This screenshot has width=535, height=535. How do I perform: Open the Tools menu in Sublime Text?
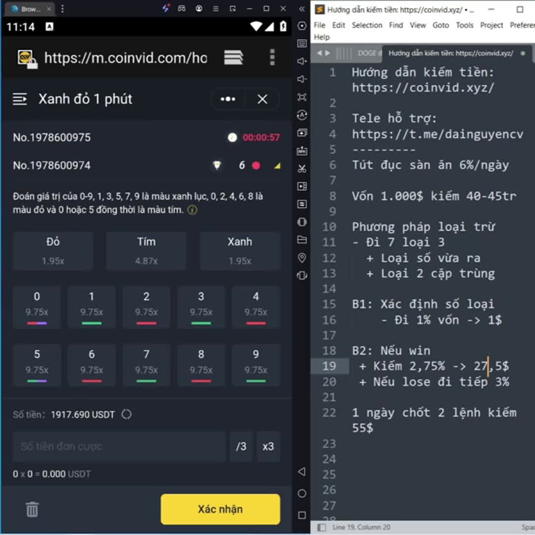click(464, 25)
